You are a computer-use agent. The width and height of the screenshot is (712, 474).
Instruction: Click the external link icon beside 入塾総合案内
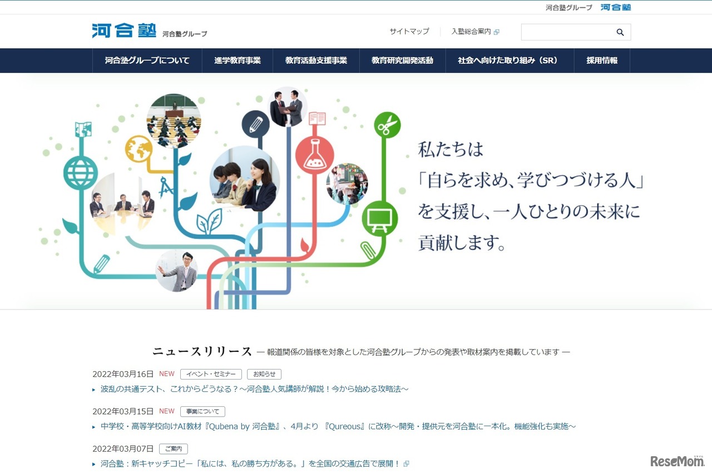(x=497, y=32)
